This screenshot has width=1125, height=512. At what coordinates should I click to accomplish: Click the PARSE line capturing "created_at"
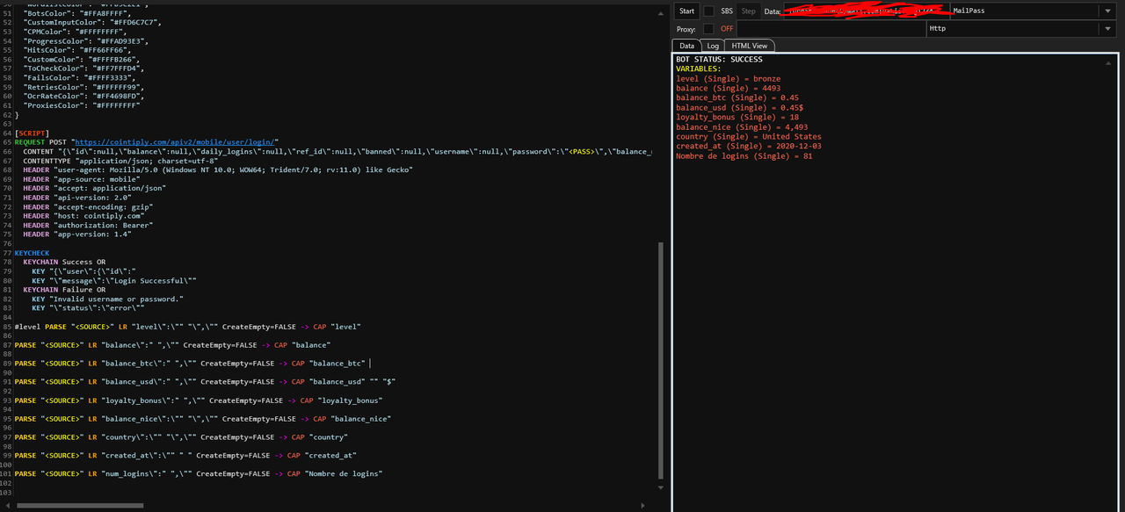point(185,456)
